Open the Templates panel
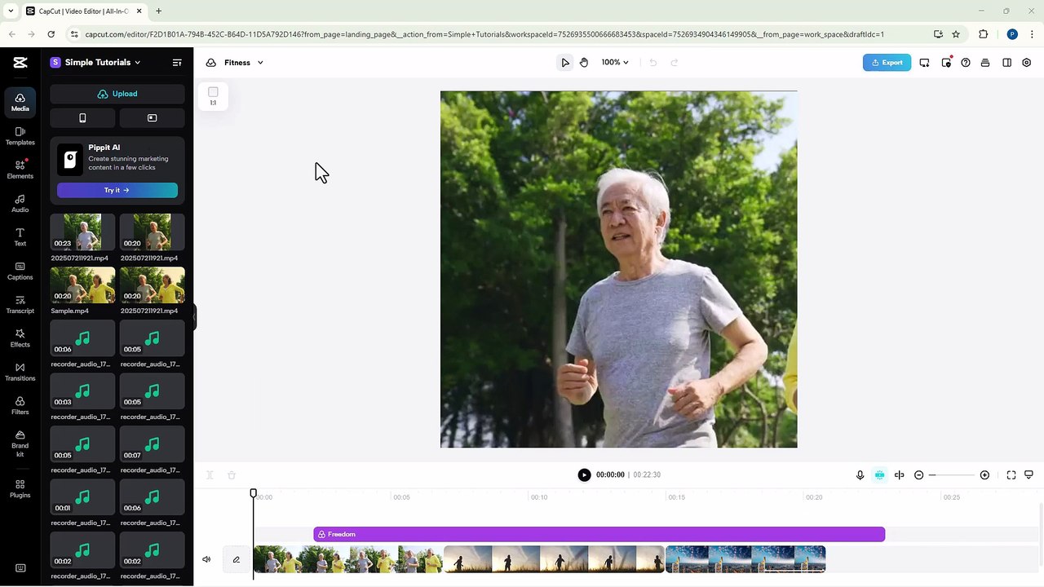This screenshot has height=587, width=1044. pos(20,136)
